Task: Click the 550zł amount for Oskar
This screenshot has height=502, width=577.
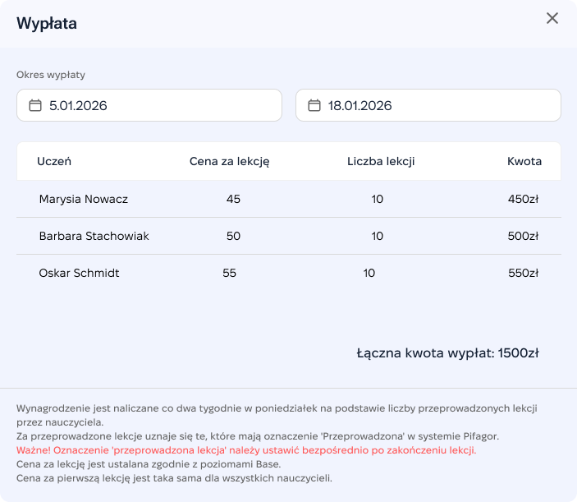Action: (x=524, y=273)
